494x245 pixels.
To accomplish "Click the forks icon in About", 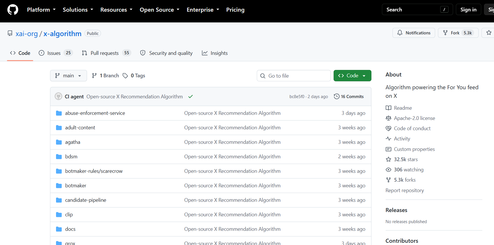I will tap(388, 180).
